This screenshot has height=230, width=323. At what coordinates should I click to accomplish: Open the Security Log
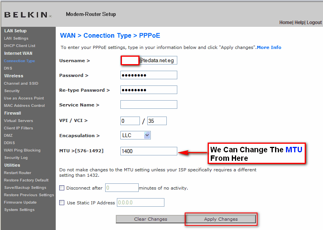pyautogui.click(x=16, y=158)
